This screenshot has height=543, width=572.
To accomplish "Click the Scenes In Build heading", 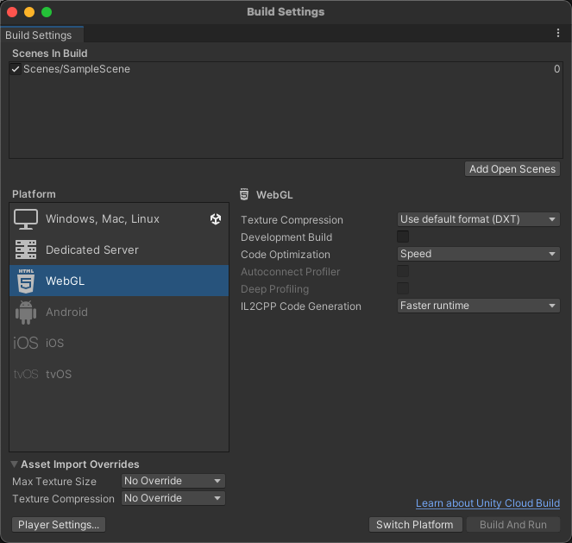I will tap(50, 54).
